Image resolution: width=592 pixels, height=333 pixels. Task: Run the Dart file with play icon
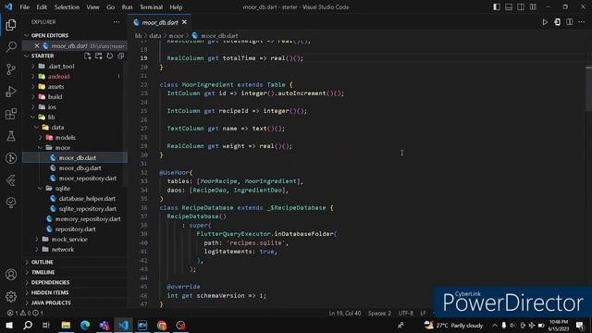click(545, 22)
